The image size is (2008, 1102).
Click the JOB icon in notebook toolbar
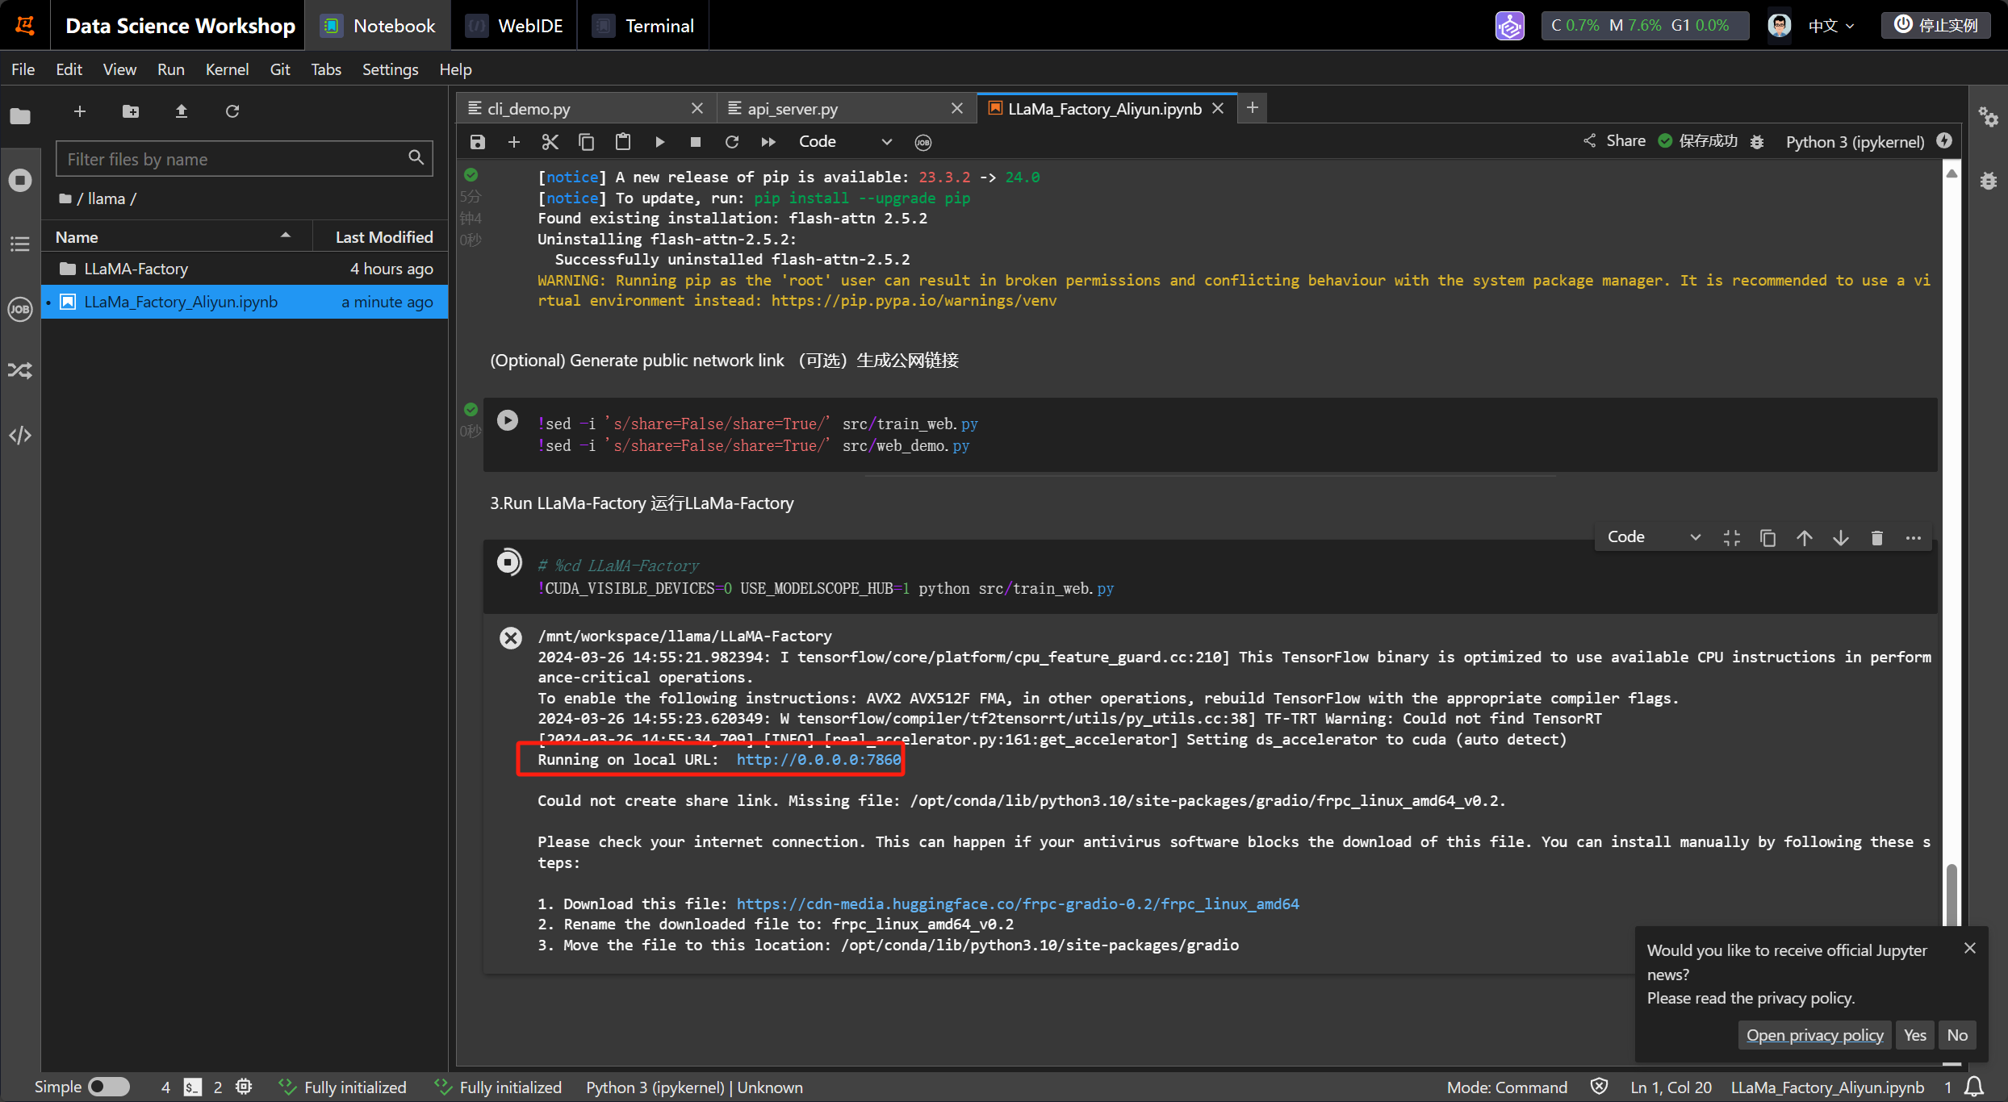pos(923,143)
